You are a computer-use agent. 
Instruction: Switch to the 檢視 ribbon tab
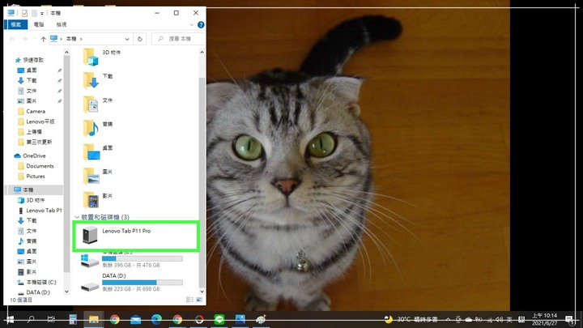pyautogui.click(x=62, y=24)
